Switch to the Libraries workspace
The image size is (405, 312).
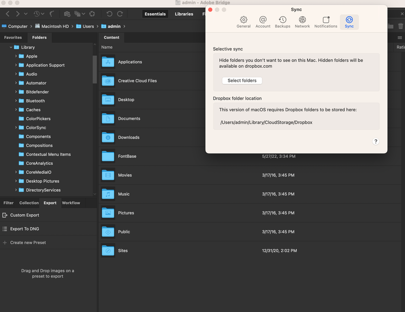click(184, 14)
